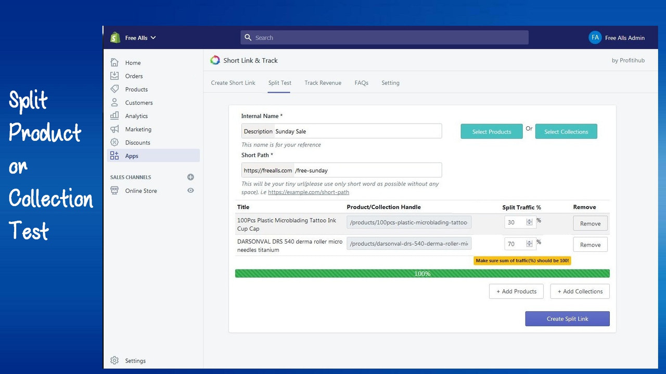Click the search magnifier icon

[248, 37]
